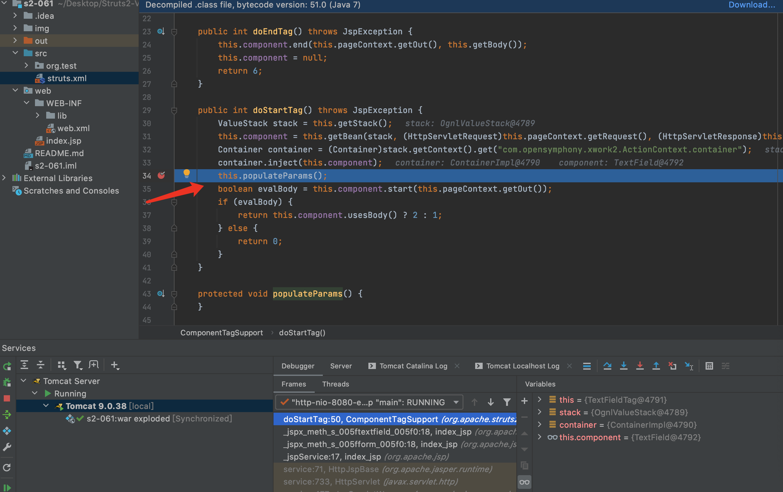This screenshot has height=492, width=783.
Task: Select the Frames tab
Action: click(293, 384)
